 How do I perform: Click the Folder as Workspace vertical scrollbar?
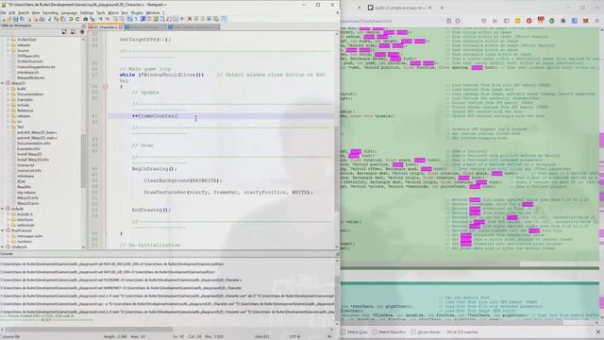[83, 161]
